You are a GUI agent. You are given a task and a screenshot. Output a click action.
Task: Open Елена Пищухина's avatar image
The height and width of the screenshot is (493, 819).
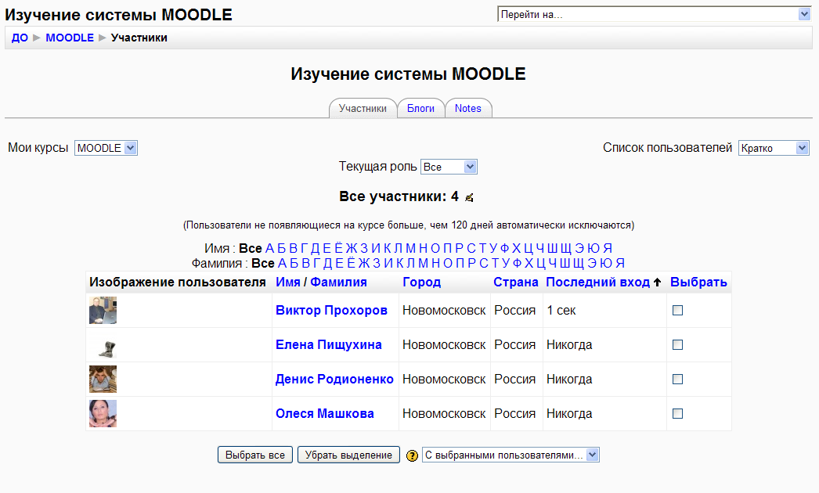pyautogui.click(x=103, y=345)
